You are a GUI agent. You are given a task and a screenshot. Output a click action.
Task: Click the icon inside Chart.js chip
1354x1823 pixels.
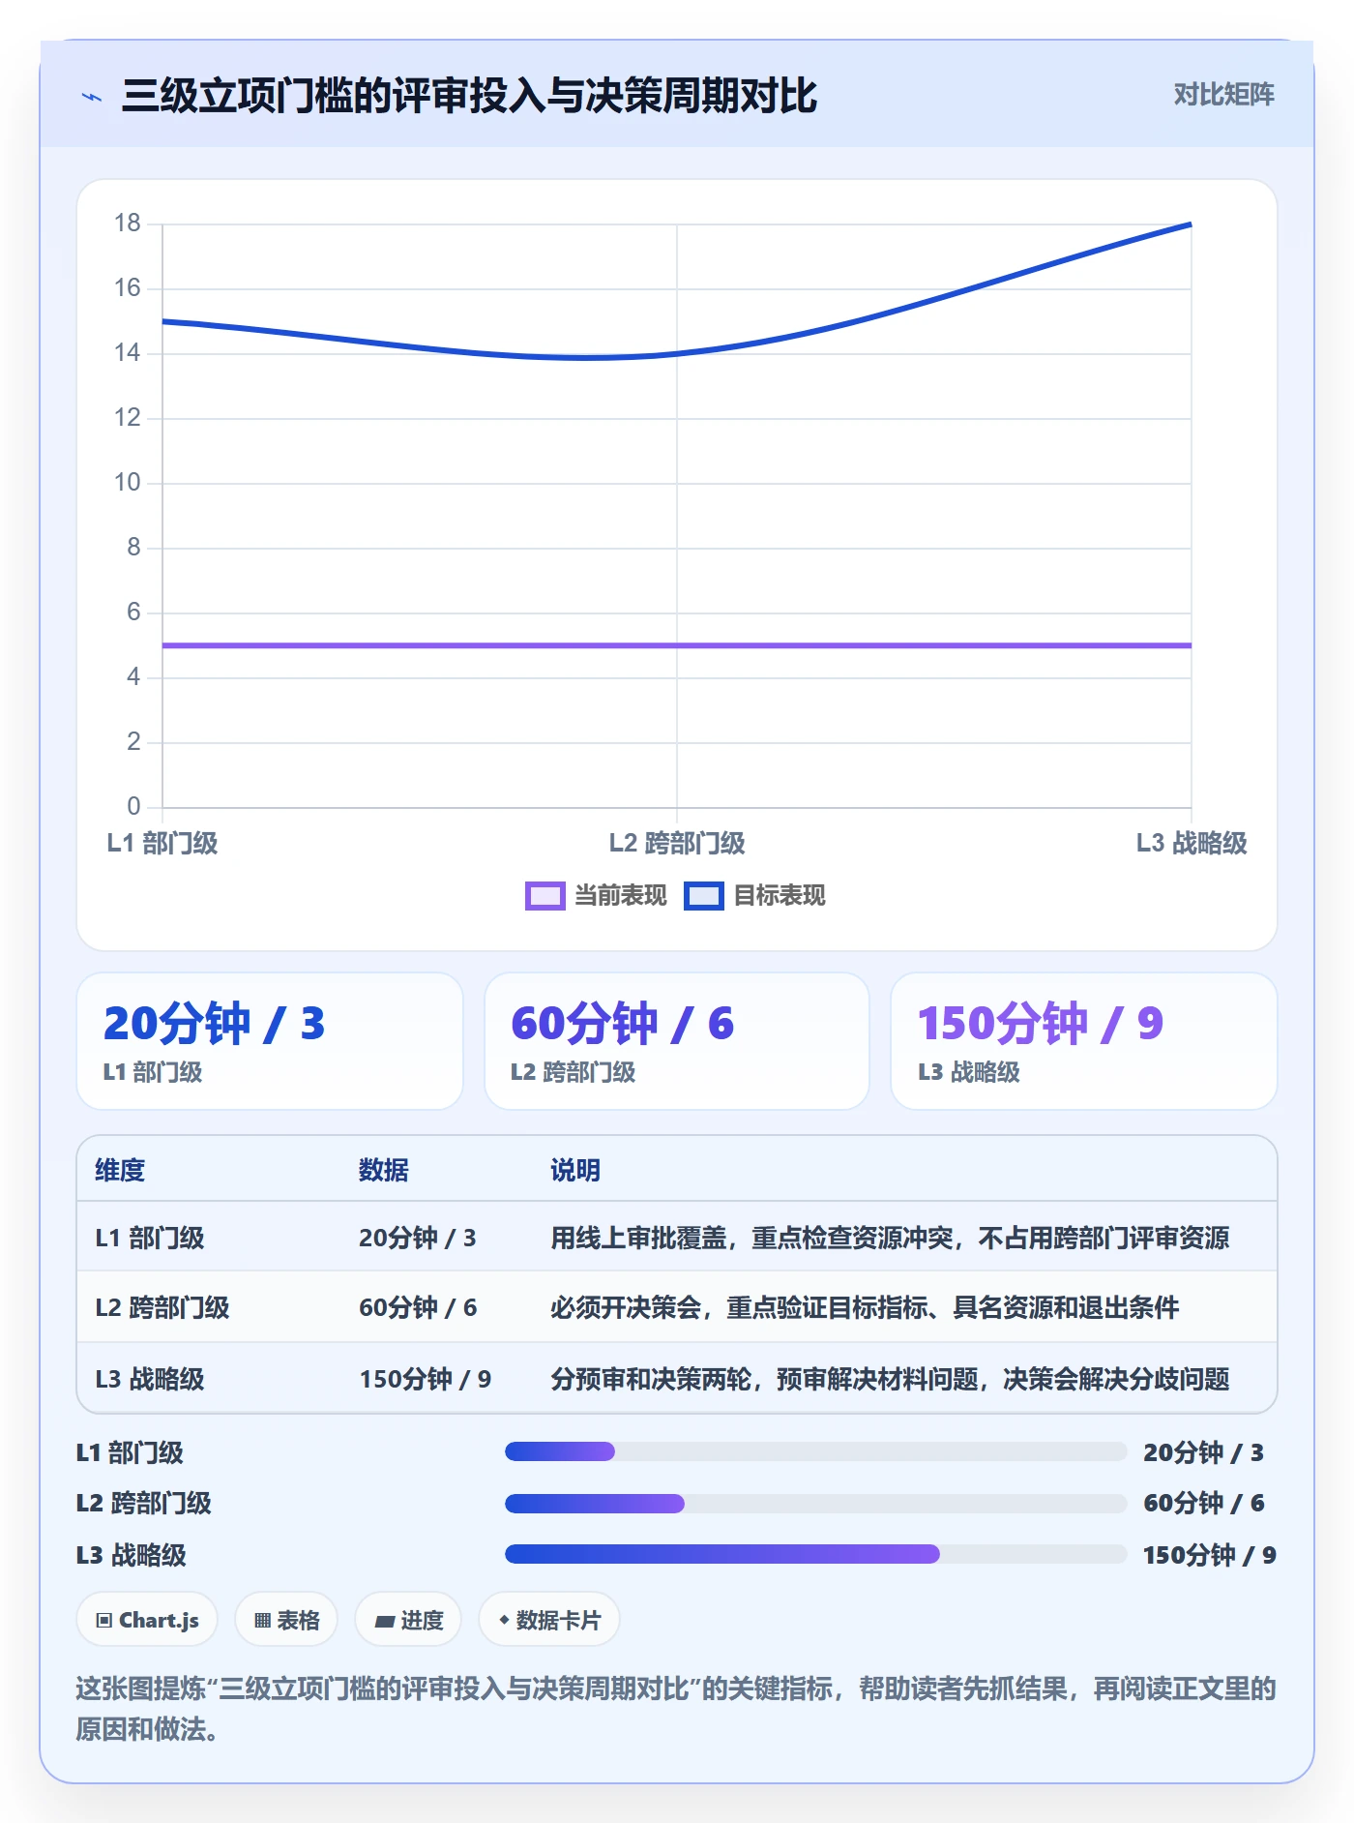click(103, 1621)
